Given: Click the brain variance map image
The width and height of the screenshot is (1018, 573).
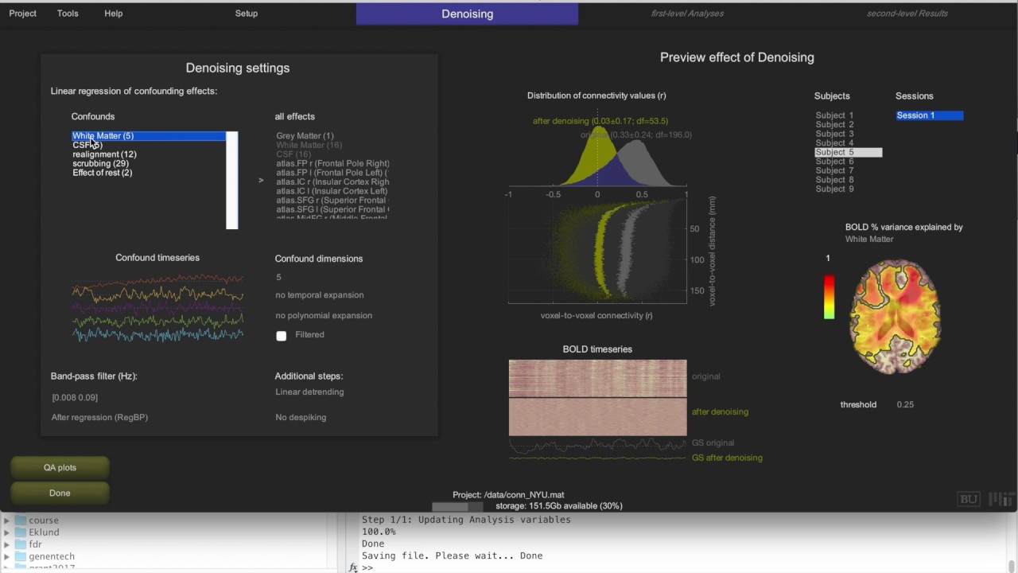Looking at the screenshot, I should point(896,317).
